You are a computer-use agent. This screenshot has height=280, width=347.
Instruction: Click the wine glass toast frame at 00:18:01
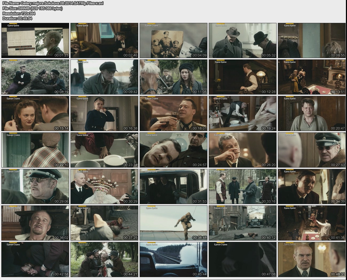click(173, 113)
